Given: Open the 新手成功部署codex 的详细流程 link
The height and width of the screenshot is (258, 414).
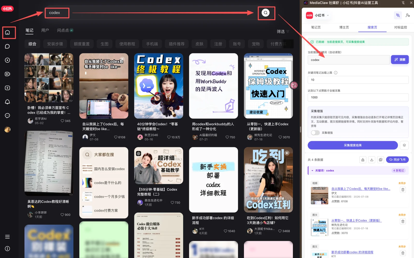Looking at the screenshot, I should click(352, 252).
